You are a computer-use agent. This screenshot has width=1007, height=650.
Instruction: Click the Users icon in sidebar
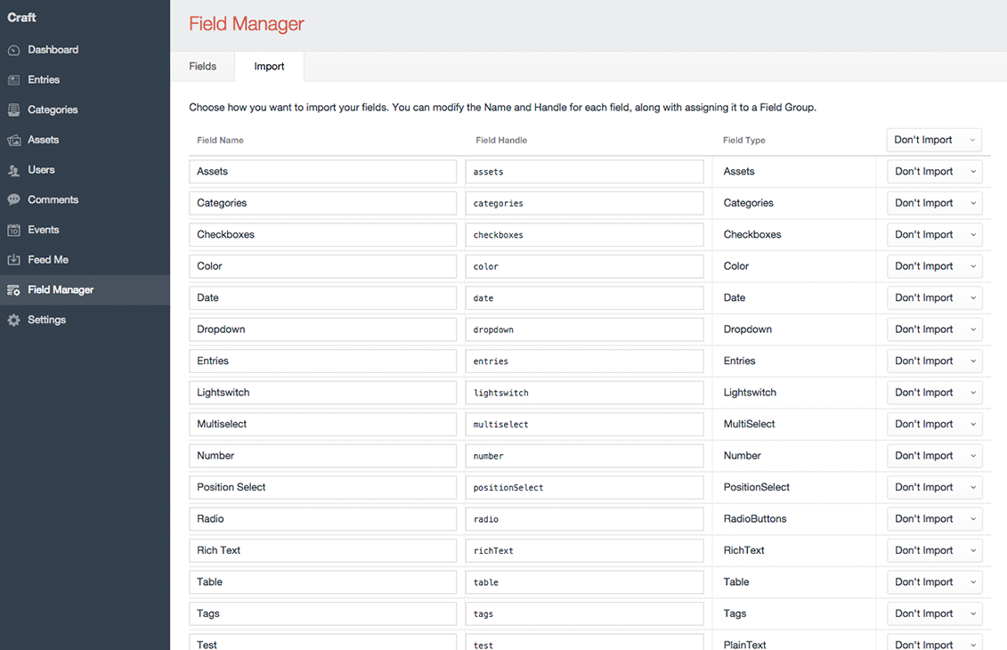(13, 170)
